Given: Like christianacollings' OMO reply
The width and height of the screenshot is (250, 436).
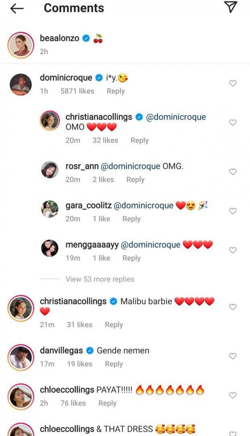Looking at the screenshot, I should pyautogui.click(x=233, y=123).
